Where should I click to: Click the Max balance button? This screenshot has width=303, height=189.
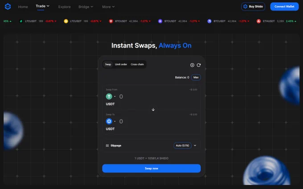(x=196, y=77)
